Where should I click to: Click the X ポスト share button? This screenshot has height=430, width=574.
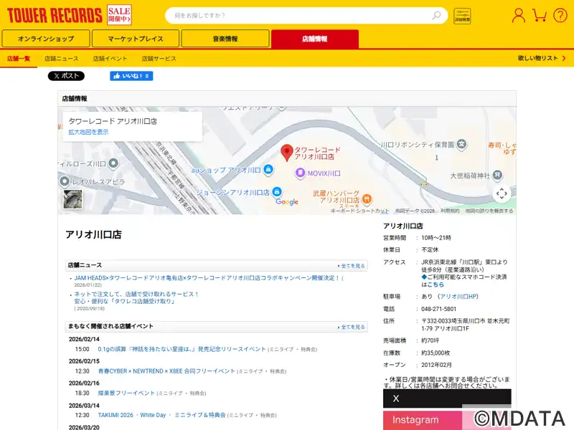[66, 76]
